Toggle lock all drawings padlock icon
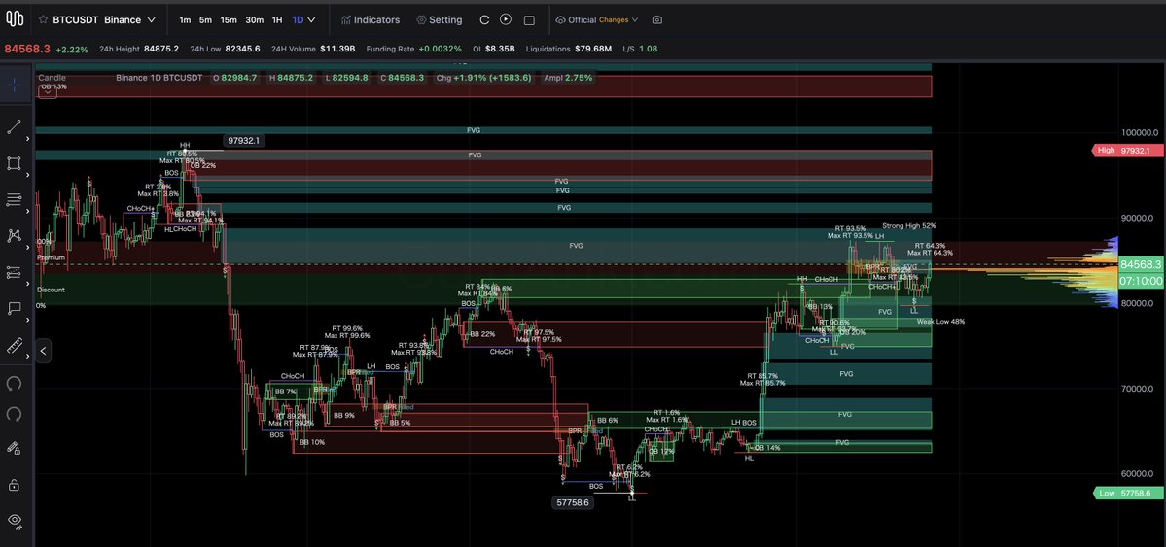The height and width of the screenshot is (547, 1166). click(x=14, y=485)
